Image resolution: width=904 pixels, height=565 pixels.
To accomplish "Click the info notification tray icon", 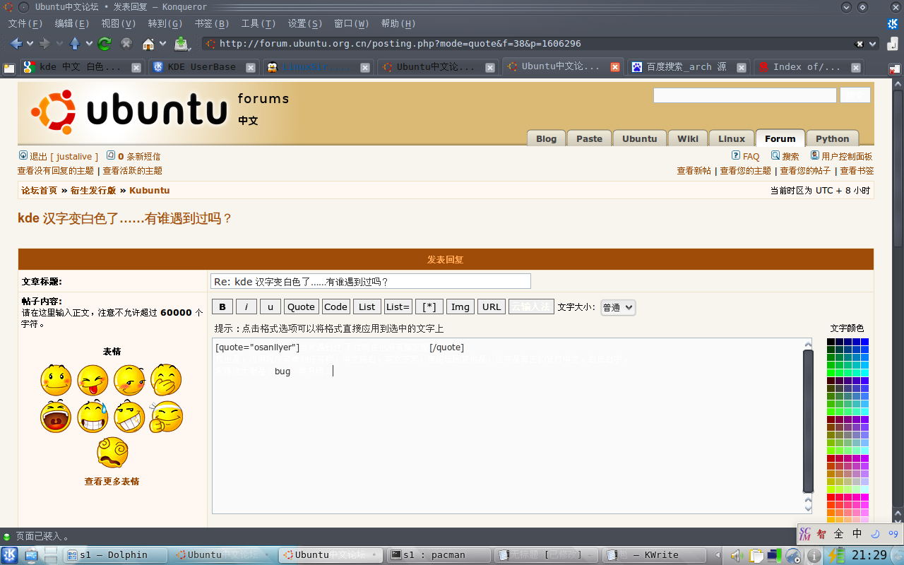I will tap(814, 556).
